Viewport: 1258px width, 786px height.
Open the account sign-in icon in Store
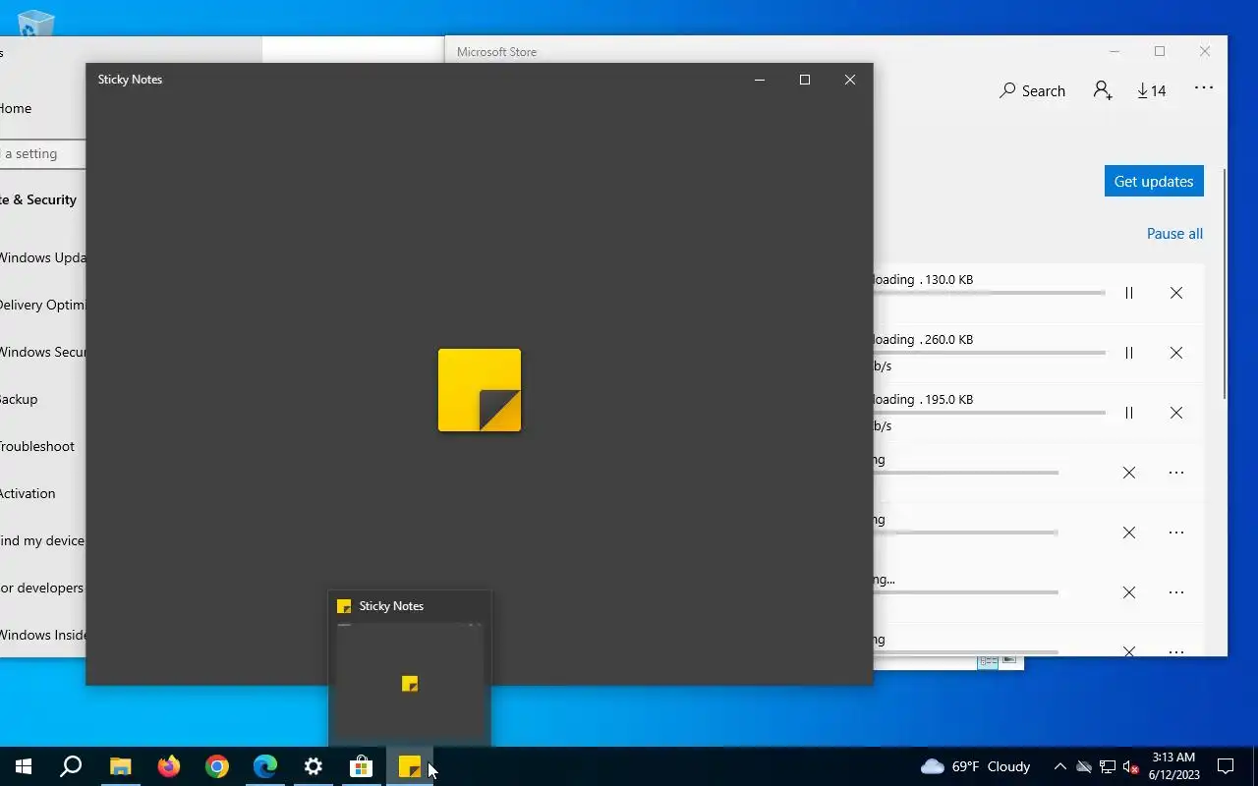point(1103,90)
